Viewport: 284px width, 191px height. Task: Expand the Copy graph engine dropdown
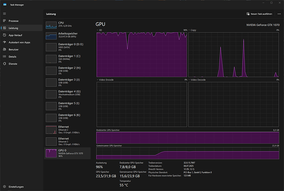[189, 30]
